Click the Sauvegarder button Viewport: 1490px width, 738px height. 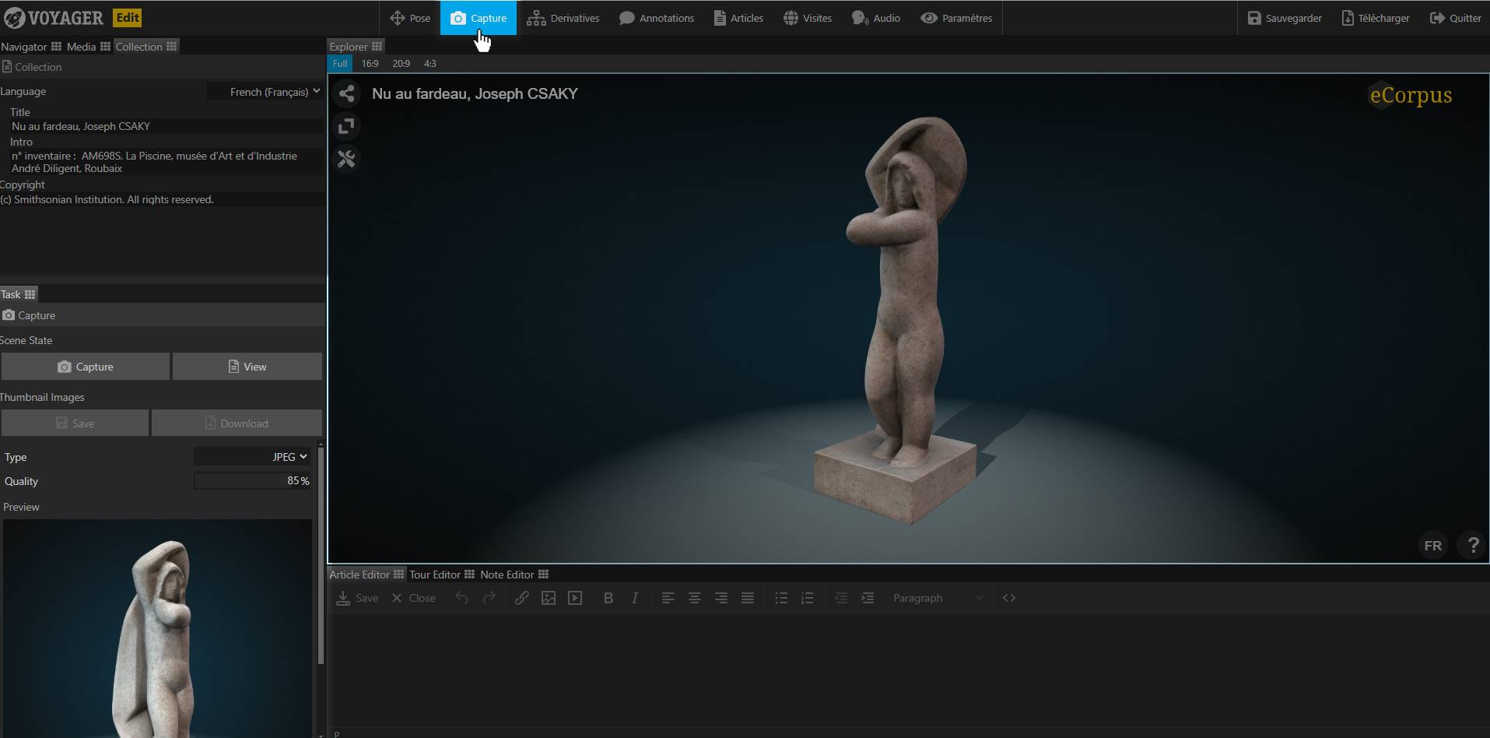click(x=1285, y=18)
